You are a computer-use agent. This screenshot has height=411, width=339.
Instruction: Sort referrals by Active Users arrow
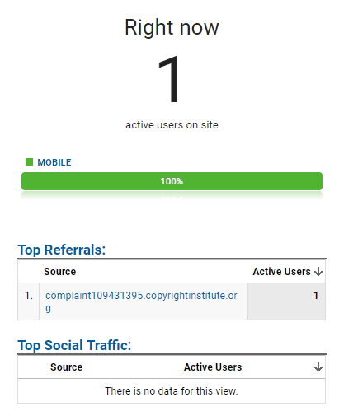coord(318,272)
